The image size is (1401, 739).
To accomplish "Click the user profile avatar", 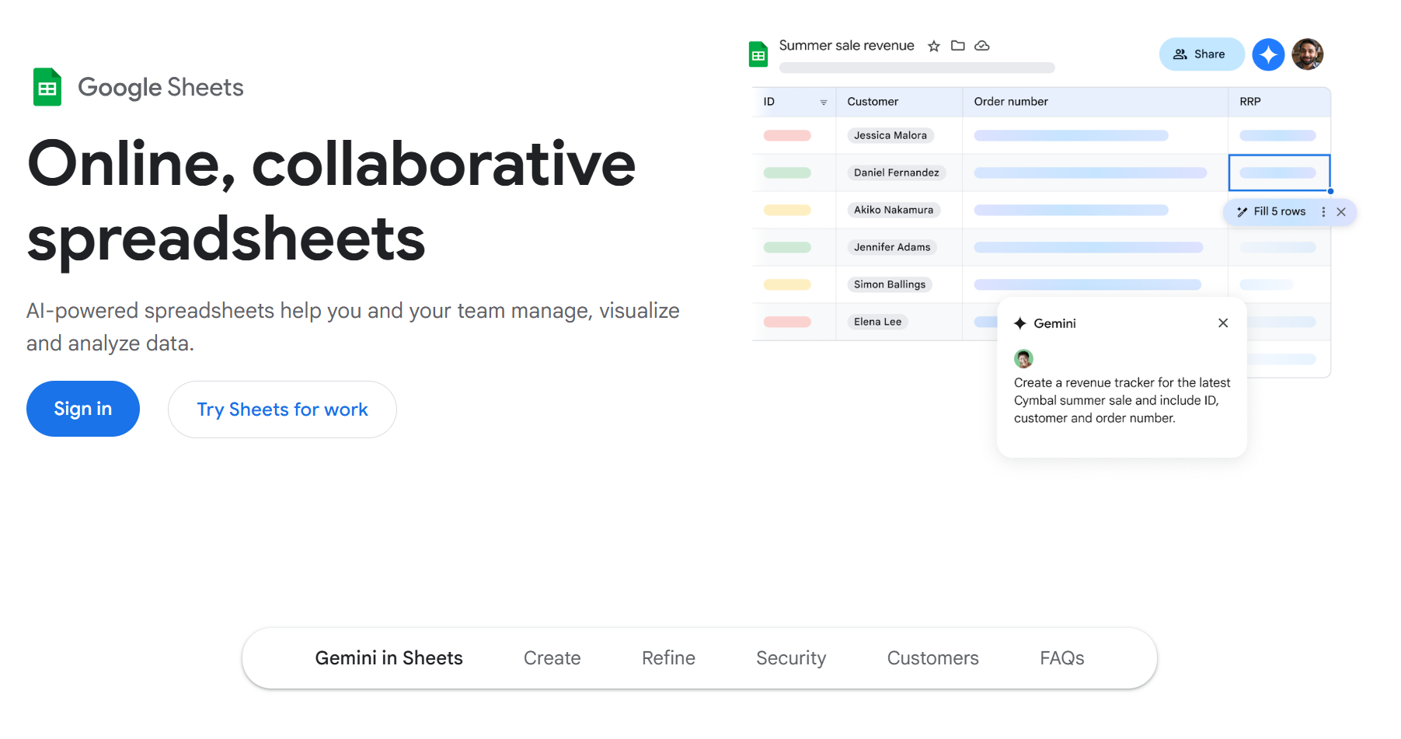I will pyautogui.click(x=1308, y=54).
